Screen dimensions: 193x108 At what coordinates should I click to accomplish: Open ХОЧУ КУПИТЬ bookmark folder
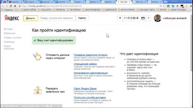[127, 10]
